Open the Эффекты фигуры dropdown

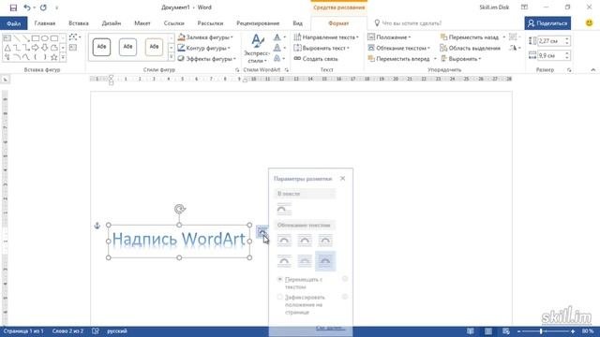pyautogui.click(x=206, y=59)
